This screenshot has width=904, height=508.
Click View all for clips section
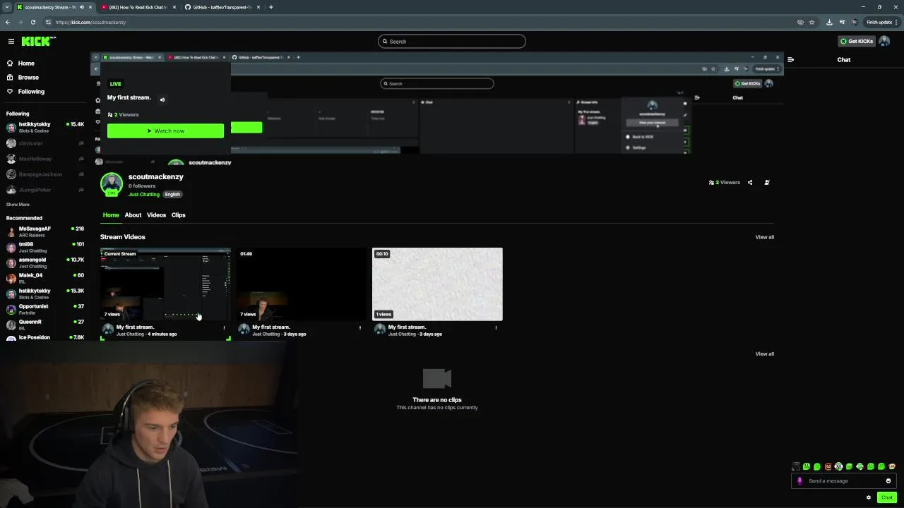pos(764,354)
